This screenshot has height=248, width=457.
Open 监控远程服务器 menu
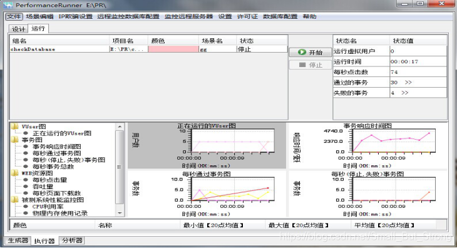pos(189,17)
